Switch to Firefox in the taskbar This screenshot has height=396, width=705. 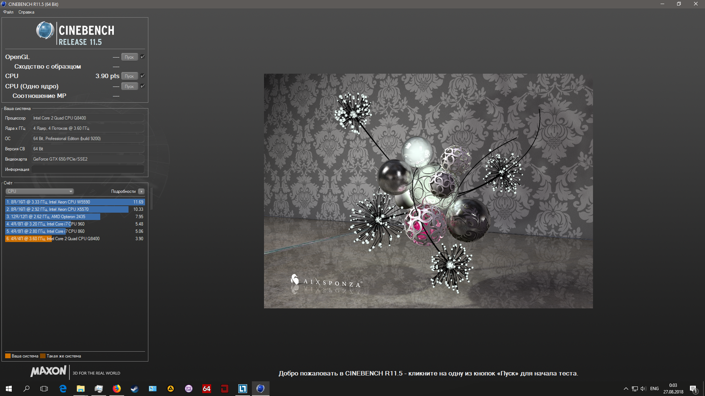[117, 389]
